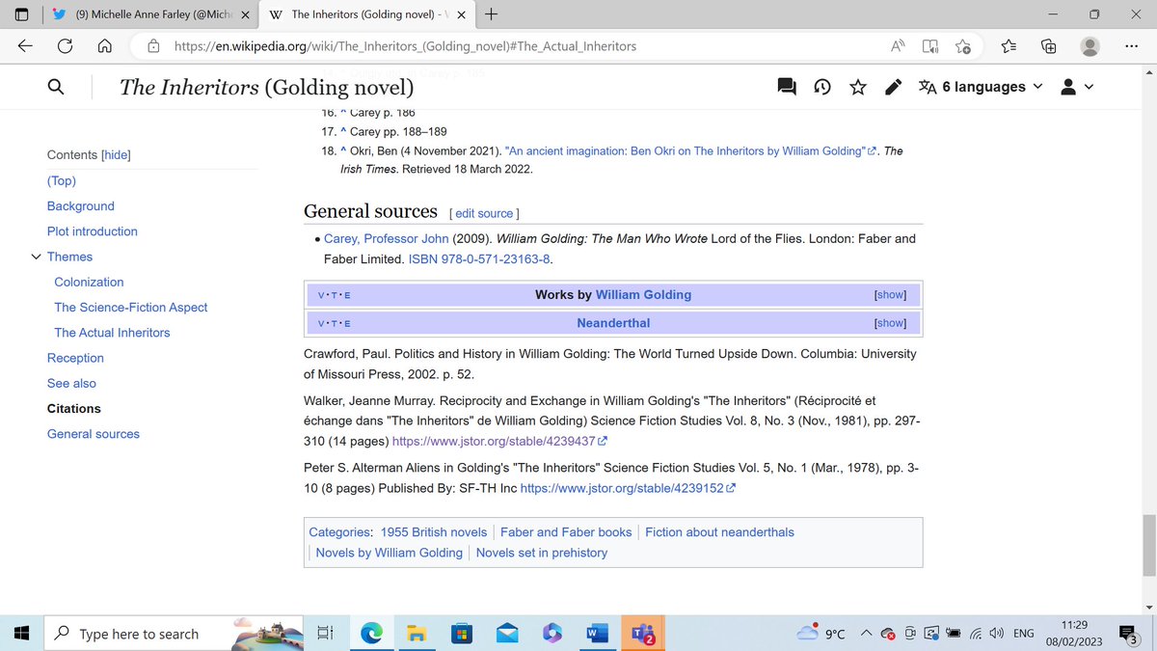This screenshot has height=651, width=1157.
Task: Add article to watchlist star icon
Action: [858, 87]
